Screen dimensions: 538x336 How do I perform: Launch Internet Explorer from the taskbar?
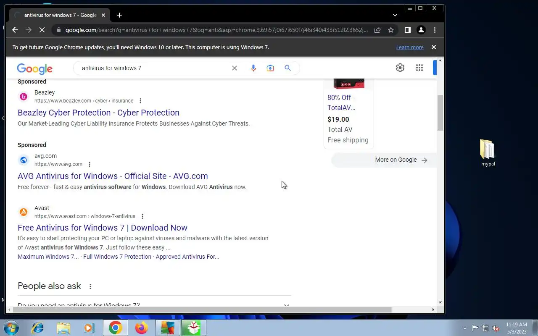coord(37,328)
